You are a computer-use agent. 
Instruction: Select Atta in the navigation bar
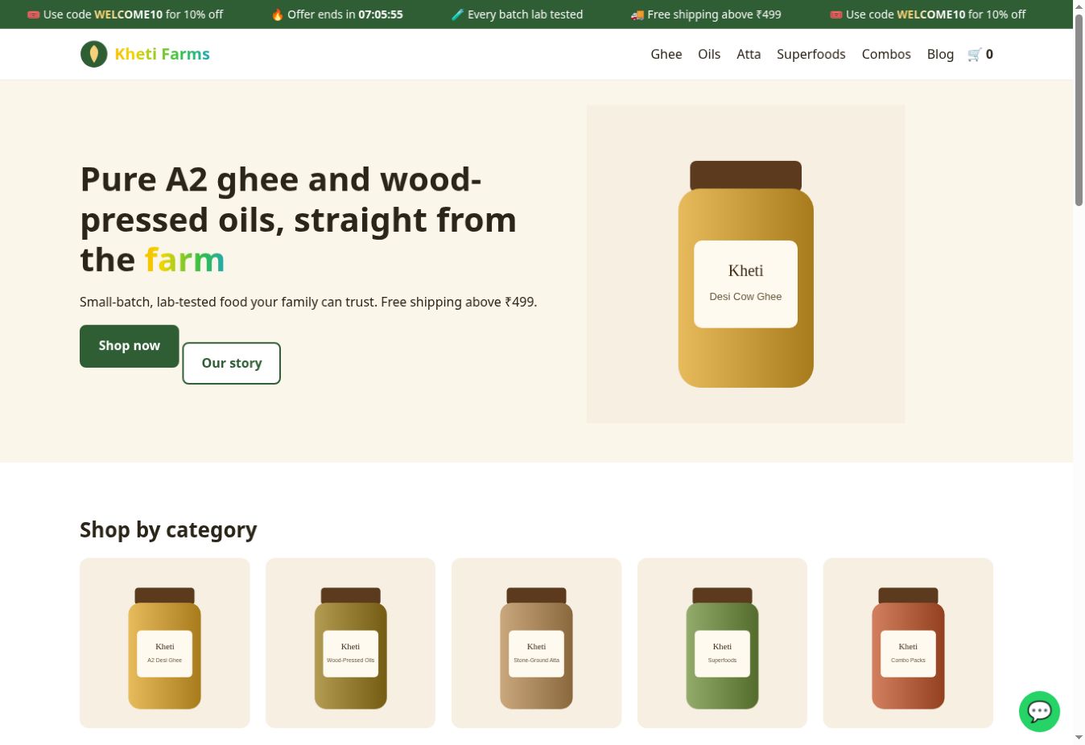click(749, 54)
